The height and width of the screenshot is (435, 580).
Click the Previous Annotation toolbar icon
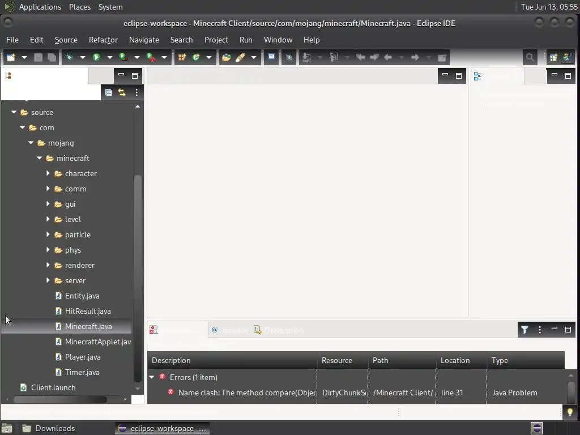tap(334, 57)
